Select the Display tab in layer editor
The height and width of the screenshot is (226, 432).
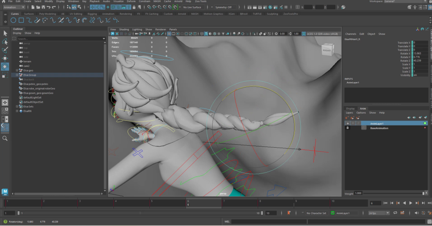(350, 108)
